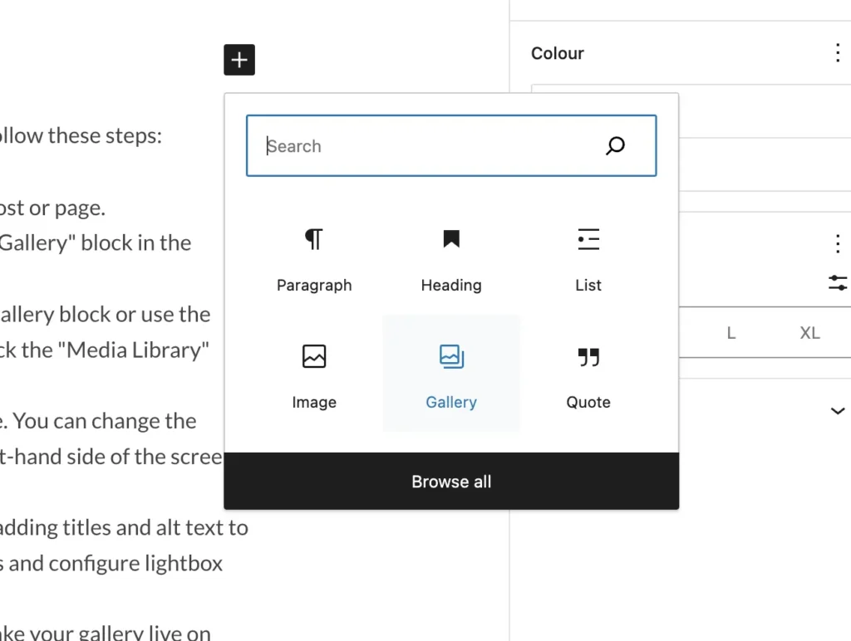Click the magnifying glass search icon
This screenshot has height=641, width=851.
point(616,146)
